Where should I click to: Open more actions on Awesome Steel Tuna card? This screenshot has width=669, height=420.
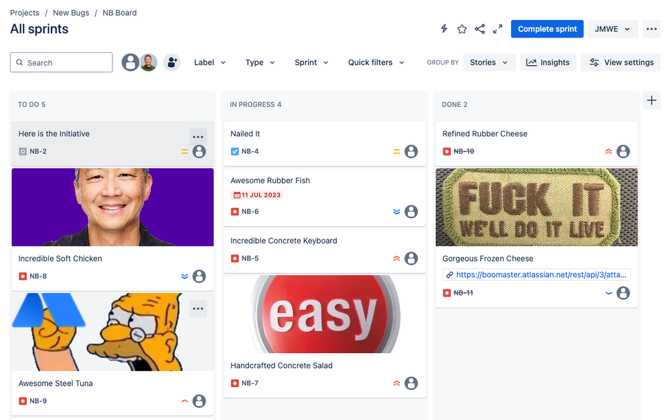pos(198,308)
